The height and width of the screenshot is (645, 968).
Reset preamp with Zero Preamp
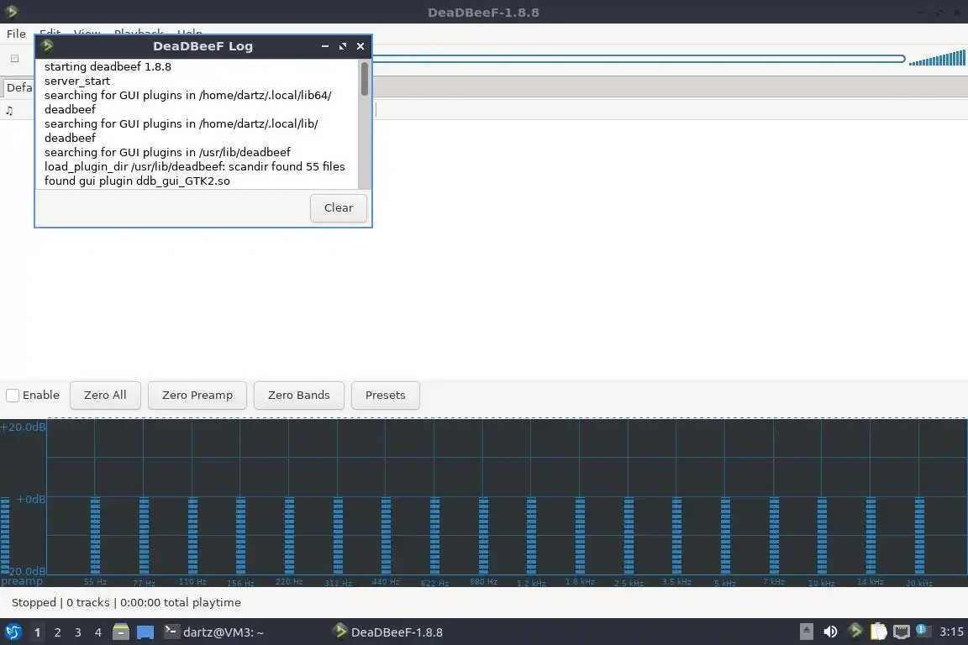[197, 395]
